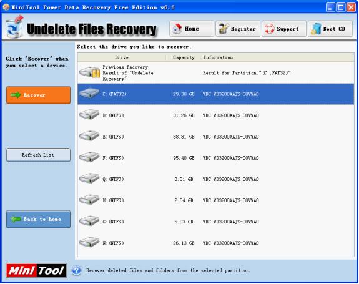Click the blue help question mark icon

(x=76, y=270)
